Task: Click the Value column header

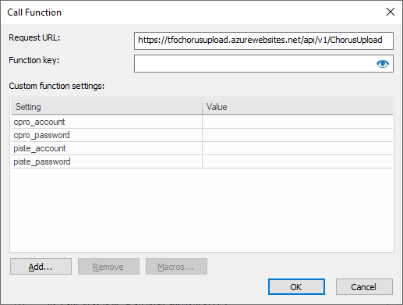Action: pyautogui.click(x=298, y=107)
